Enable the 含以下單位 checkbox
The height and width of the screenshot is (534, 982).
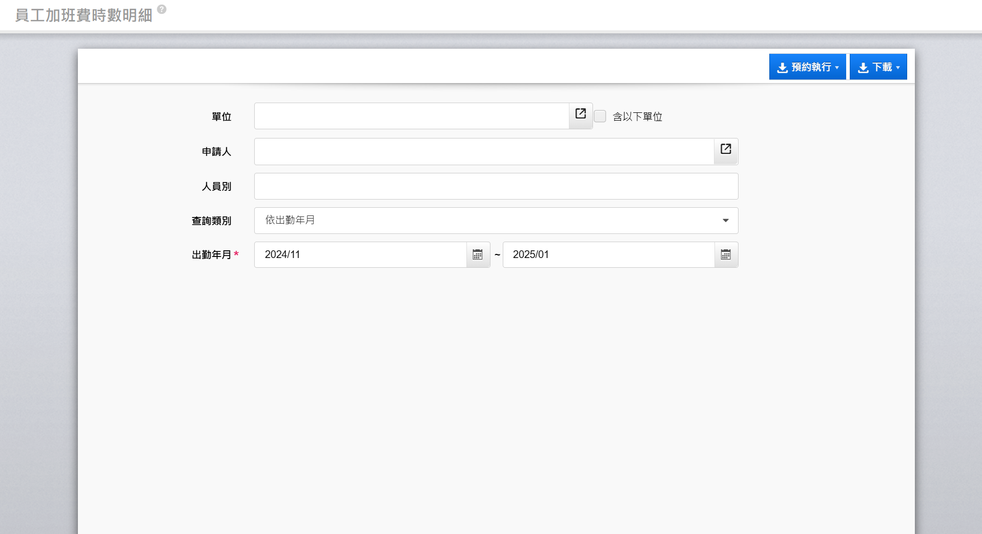(x=600, y=116)
